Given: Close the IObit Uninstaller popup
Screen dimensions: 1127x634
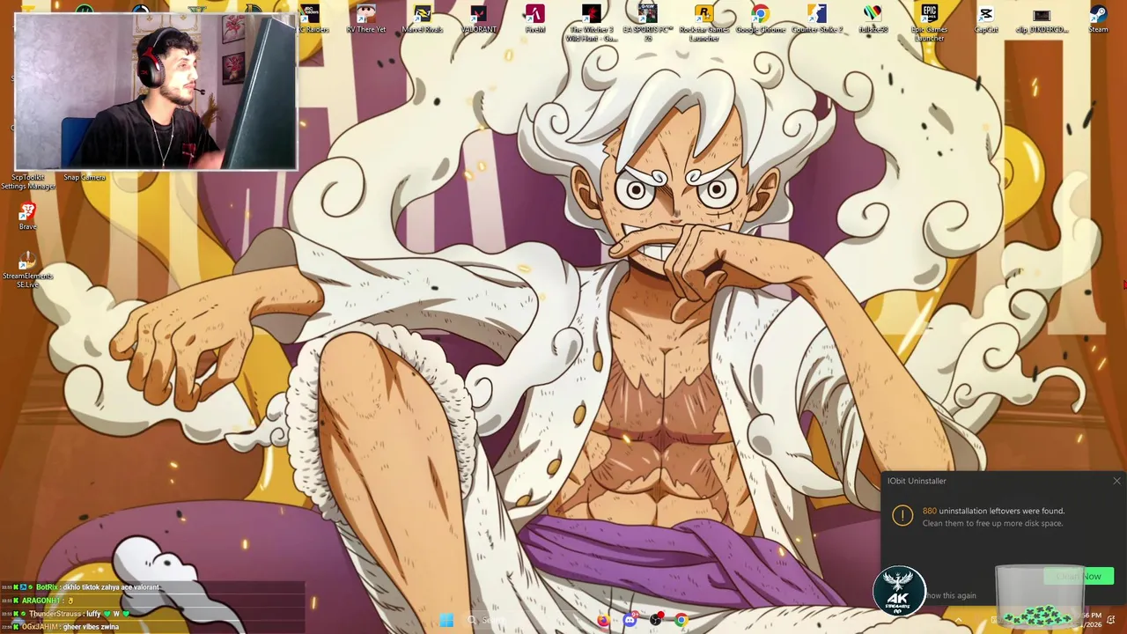Looking at the screenshot, I should point(1116,481).
